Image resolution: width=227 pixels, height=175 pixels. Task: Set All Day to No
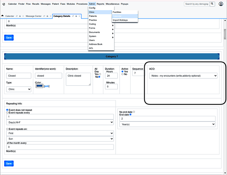[x=99, y=77]
